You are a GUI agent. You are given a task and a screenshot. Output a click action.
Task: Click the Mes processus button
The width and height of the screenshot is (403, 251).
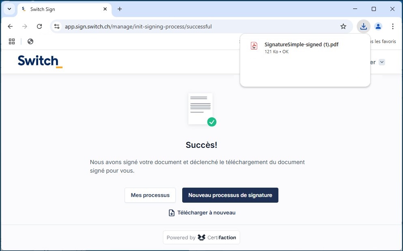point(150,195)
